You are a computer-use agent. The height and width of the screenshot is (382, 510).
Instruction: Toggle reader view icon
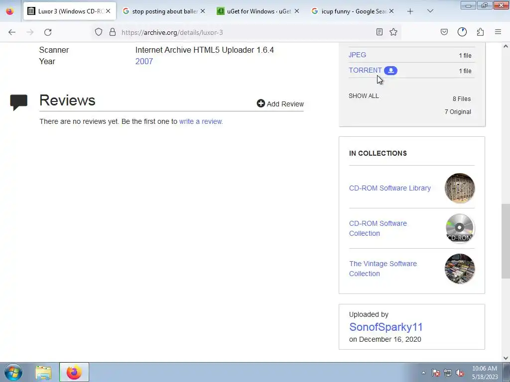pyautogui.click(x=379, y=32)
